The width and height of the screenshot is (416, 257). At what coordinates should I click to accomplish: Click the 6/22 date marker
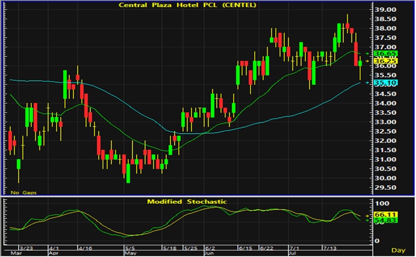click(267, 248)
